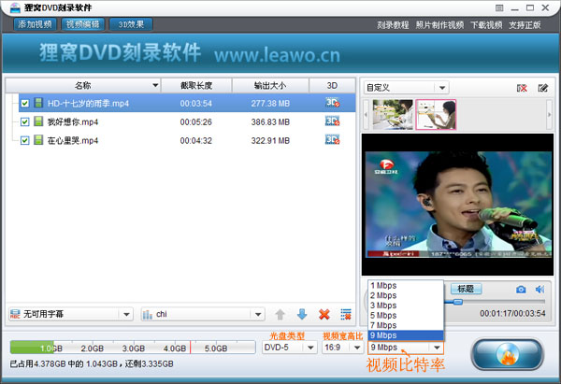
Task: Click the 3D column header
Action: point(332,85)
